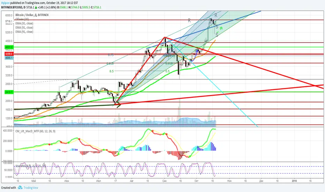The height and width of the screenshot is (192, 325).
Task: Select the L:5505.5 low value in header
Action: [x=85, y=7]
